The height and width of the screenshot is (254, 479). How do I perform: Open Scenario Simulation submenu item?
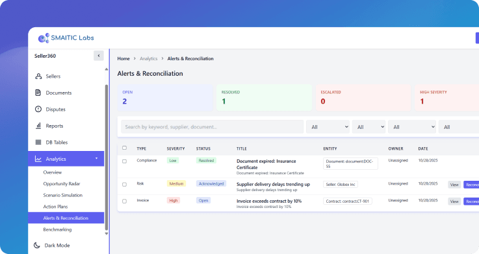(62, 195)
